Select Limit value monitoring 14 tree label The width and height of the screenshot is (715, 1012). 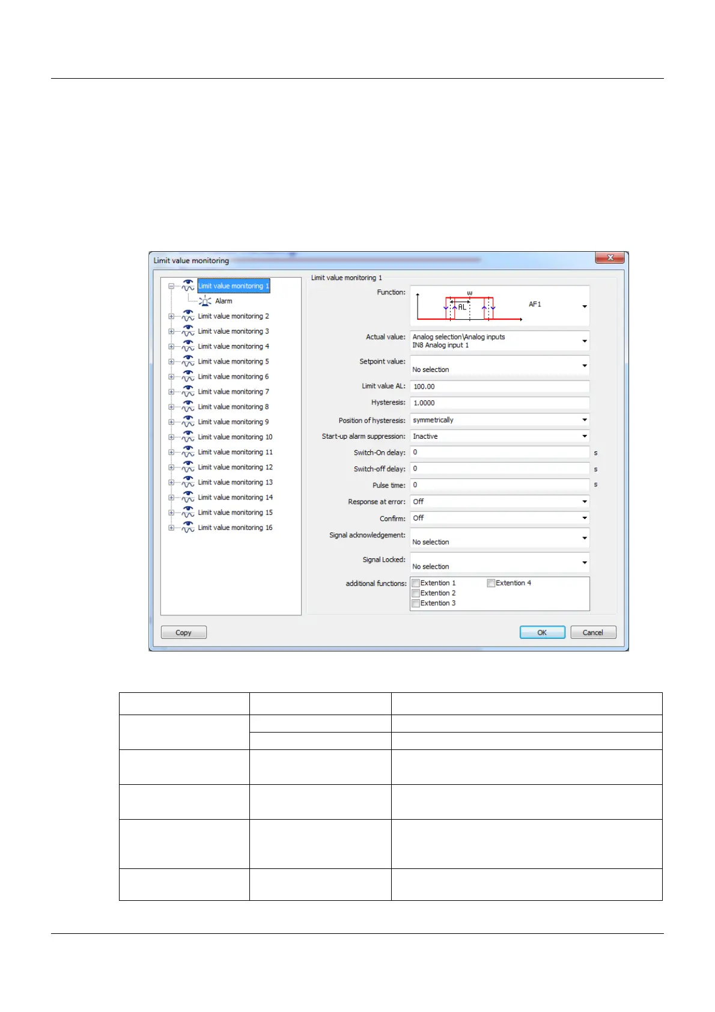pyautogui.click(x=236, y=498)
